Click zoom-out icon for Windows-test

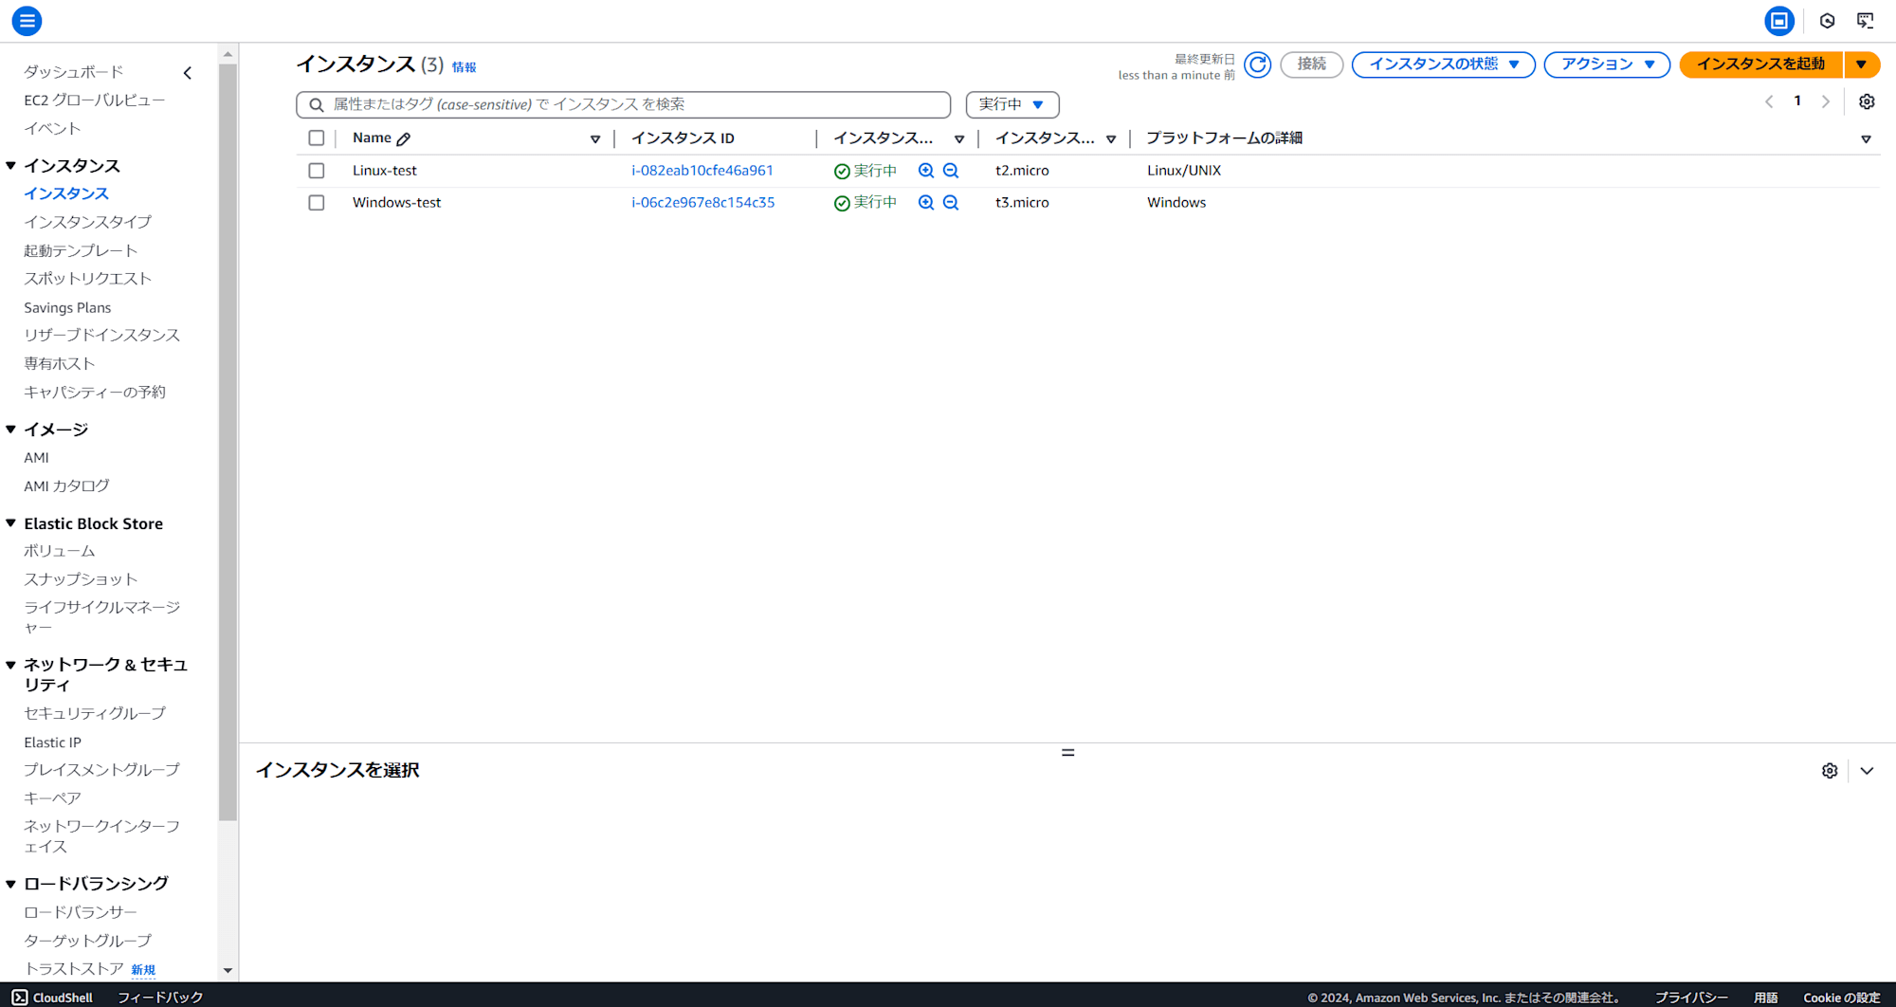[951, 203]
